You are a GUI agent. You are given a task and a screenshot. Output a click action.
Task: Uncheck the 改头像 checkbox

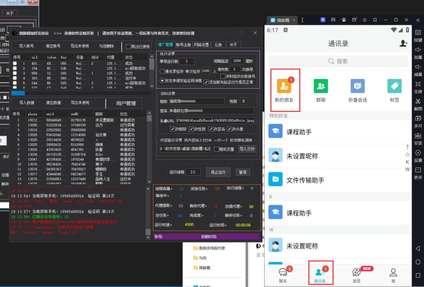(229, 129)
